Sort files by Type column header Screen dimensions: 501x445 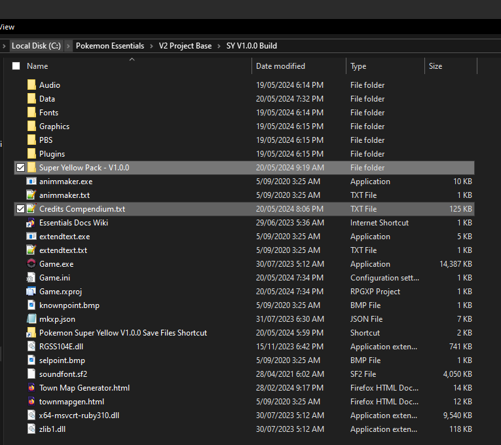click(x=358, y=66)
